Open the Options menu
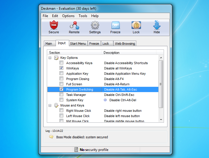This screenshot has height=158, width=209. pyautogui.click(x=68, y=16)
